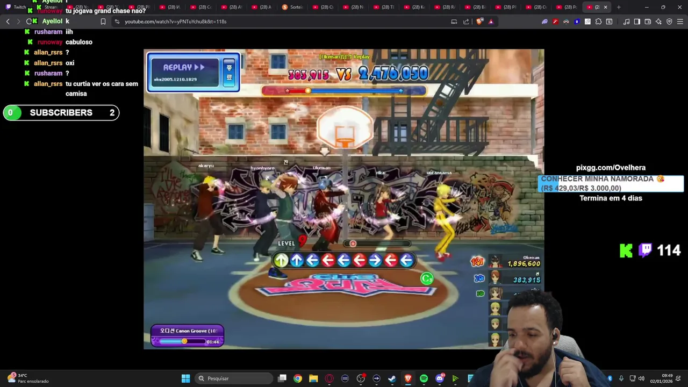Click the share icon in the address bar
Image resolution: width=688 pixels, height=387 pixels.
[466, 21]
